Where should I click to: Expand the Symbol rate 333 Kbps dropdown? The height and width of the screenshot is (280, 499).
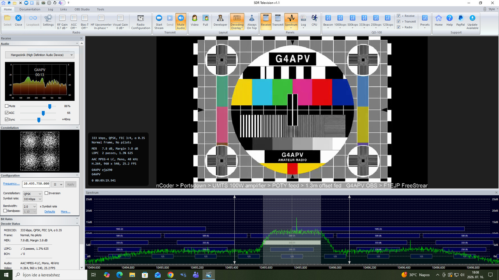(32, 199)
